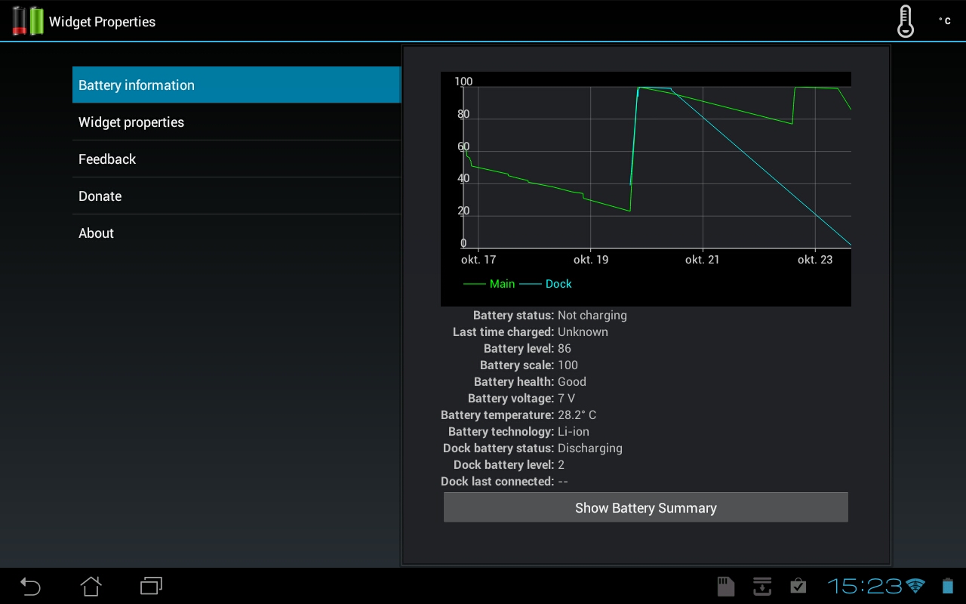Click the Show Battery Summary button
Screen dimensions: 966x604
pos(646,507)
